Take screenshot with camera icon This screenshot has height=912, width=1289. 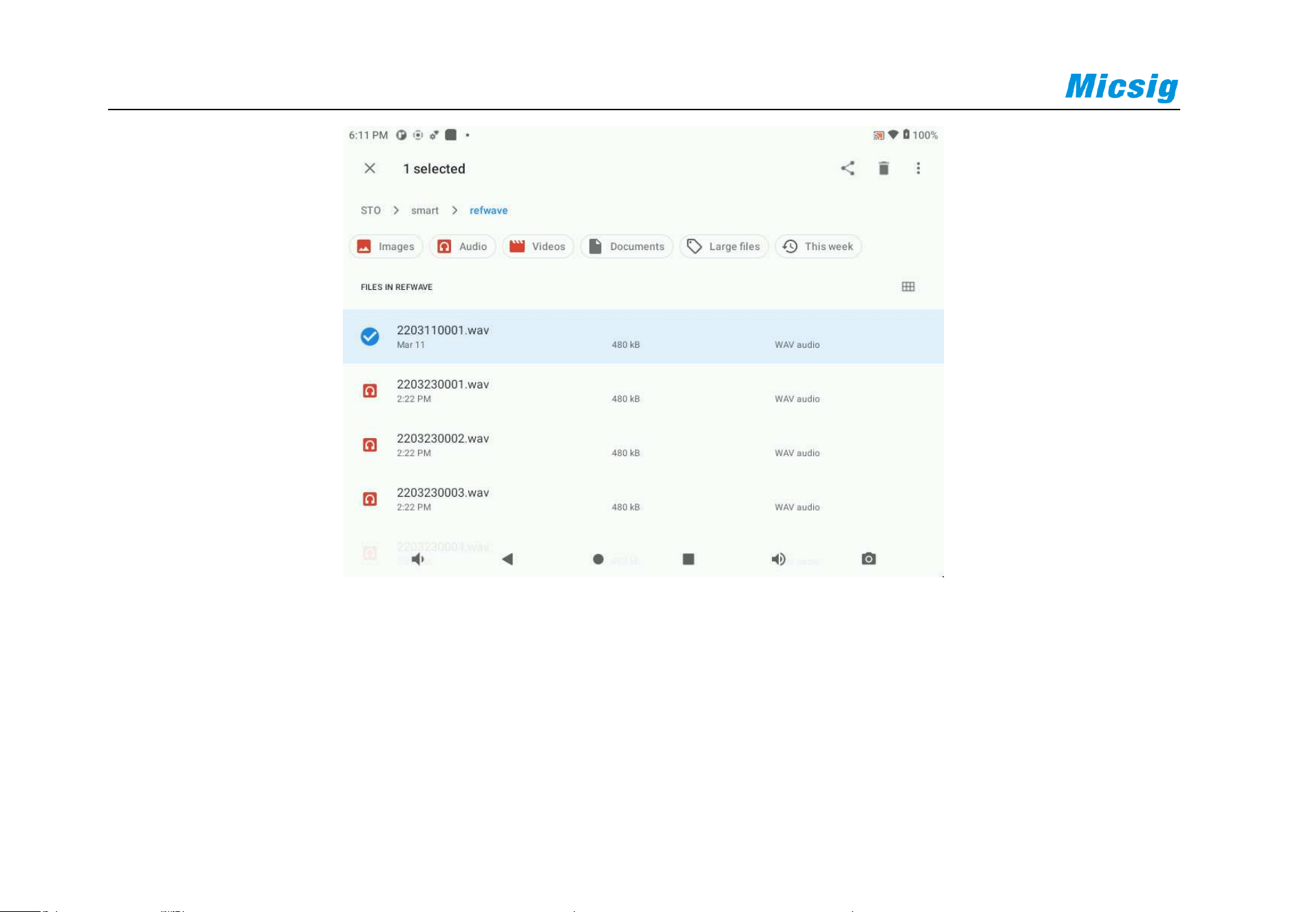869,559
